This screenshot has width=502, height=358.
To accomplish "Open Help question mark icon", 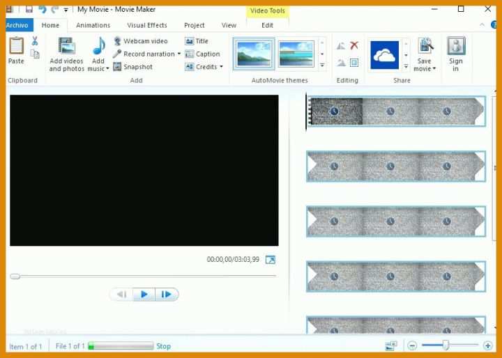I will coord(494,24).
